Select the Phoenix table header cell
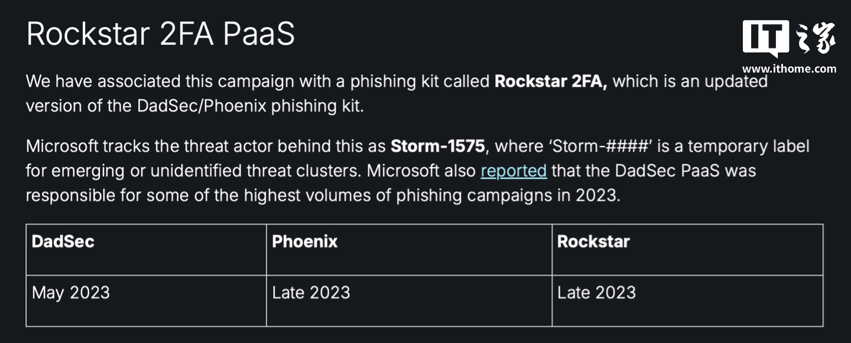Image resolution: width=851 pixels, height=343 pixels. [x=409, y=249]
